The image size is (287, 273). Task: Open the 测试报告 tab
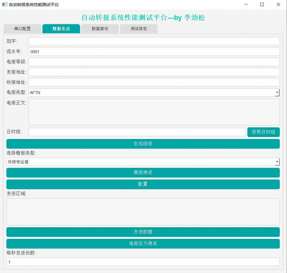138,29
